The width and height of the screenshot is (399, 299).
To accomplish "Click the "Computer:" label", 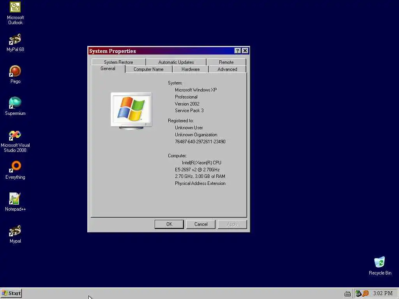I will pyautogui.click(x=177, y=156).
